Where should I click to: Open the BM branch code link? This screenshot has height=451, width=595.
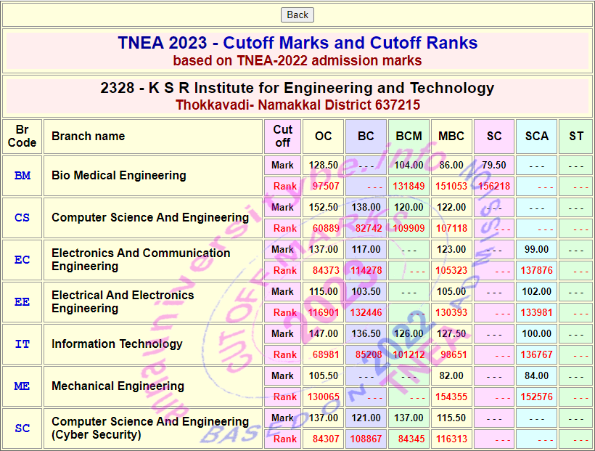[22, 176]
